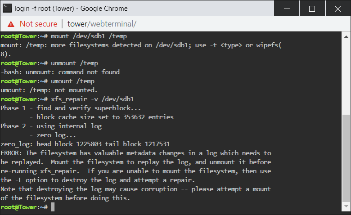
Task: Select the tower/webterminal/ address text
Action: [102, 24]
